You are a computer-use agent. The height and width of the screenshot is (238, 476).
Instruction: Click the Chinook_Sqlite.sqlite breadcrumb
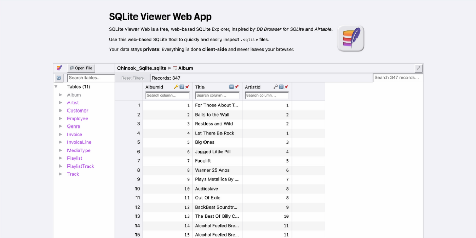tap(142, 68)
